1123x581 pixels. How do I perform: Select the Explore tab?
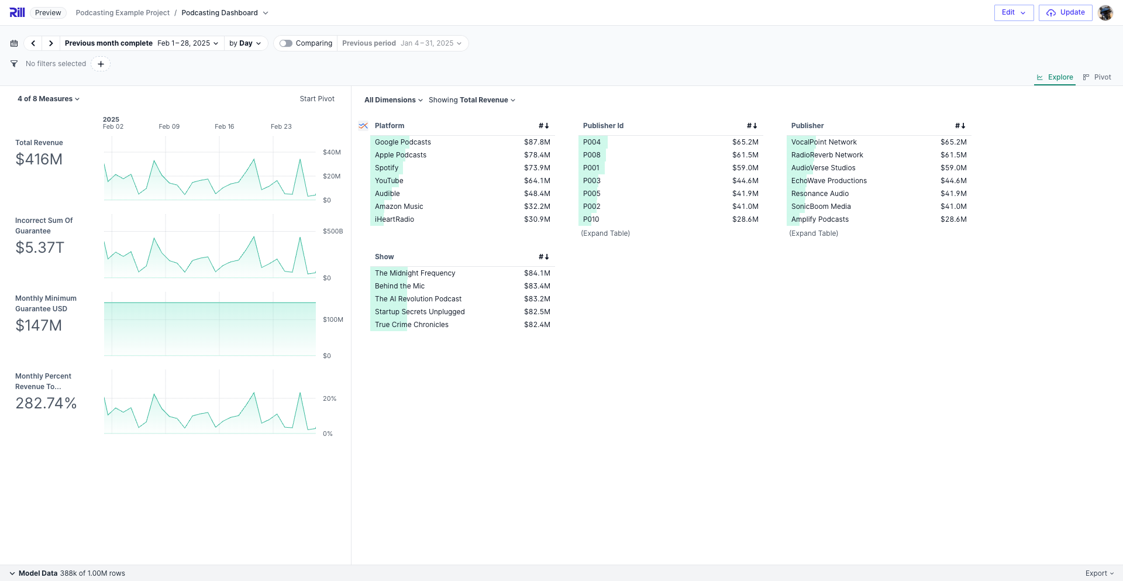point(1055,77)
